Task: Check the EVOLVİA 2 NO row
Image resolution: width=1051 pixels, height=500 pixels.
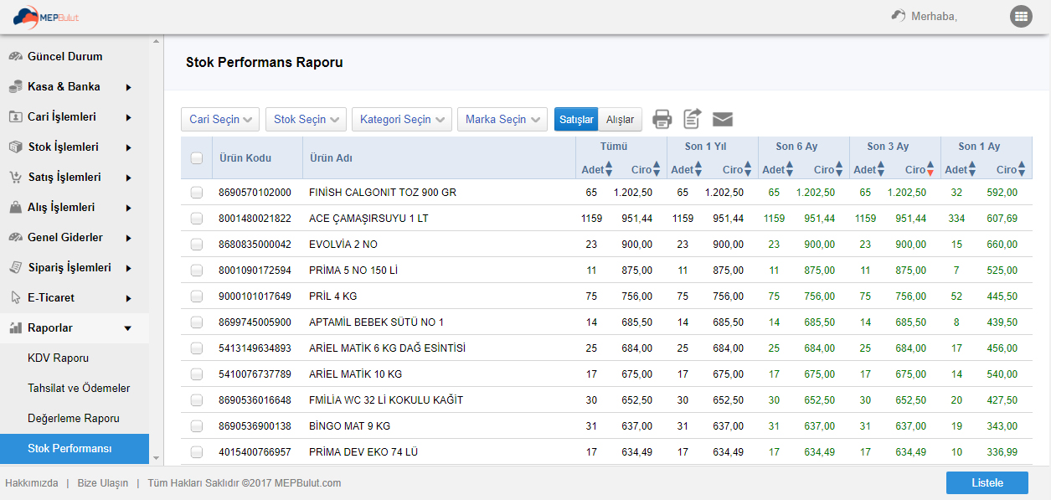Action: (x=197, y=245)
